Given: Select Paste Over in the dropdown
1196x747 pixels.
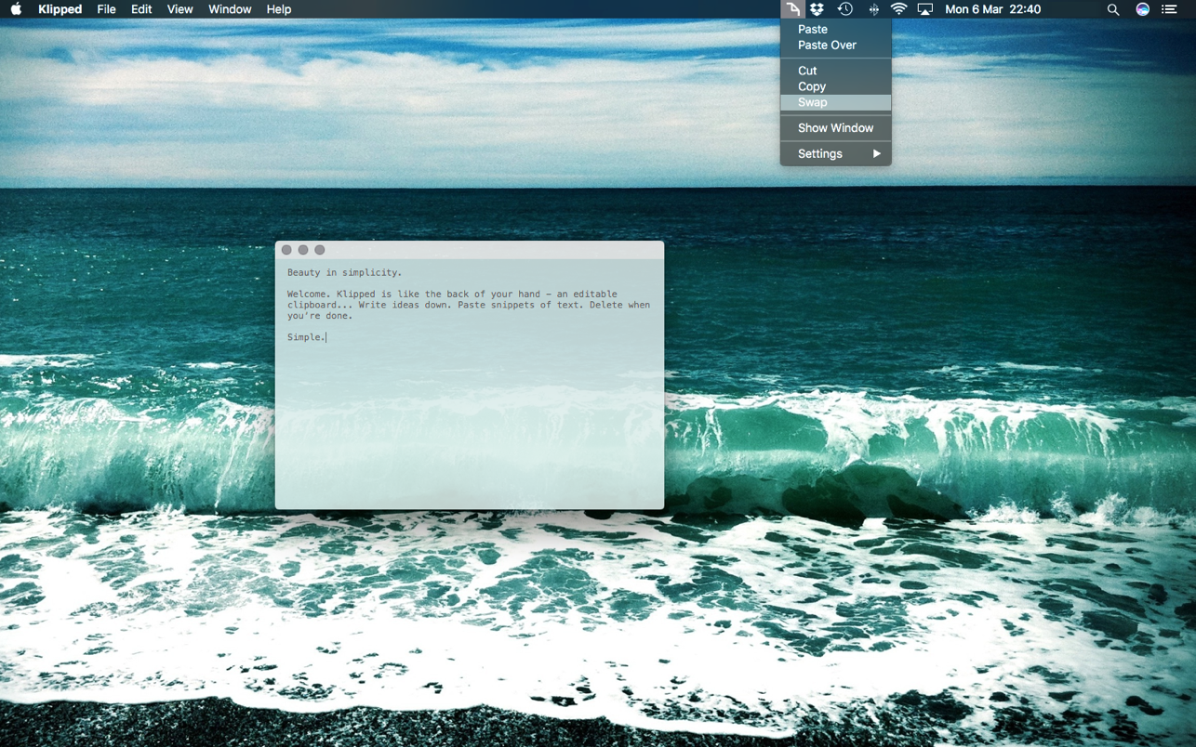Looking at the screenshot, I should point(827,46).
